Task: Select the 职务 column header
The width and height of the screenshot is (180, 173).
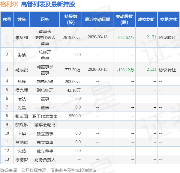Action: click(45, 19)
